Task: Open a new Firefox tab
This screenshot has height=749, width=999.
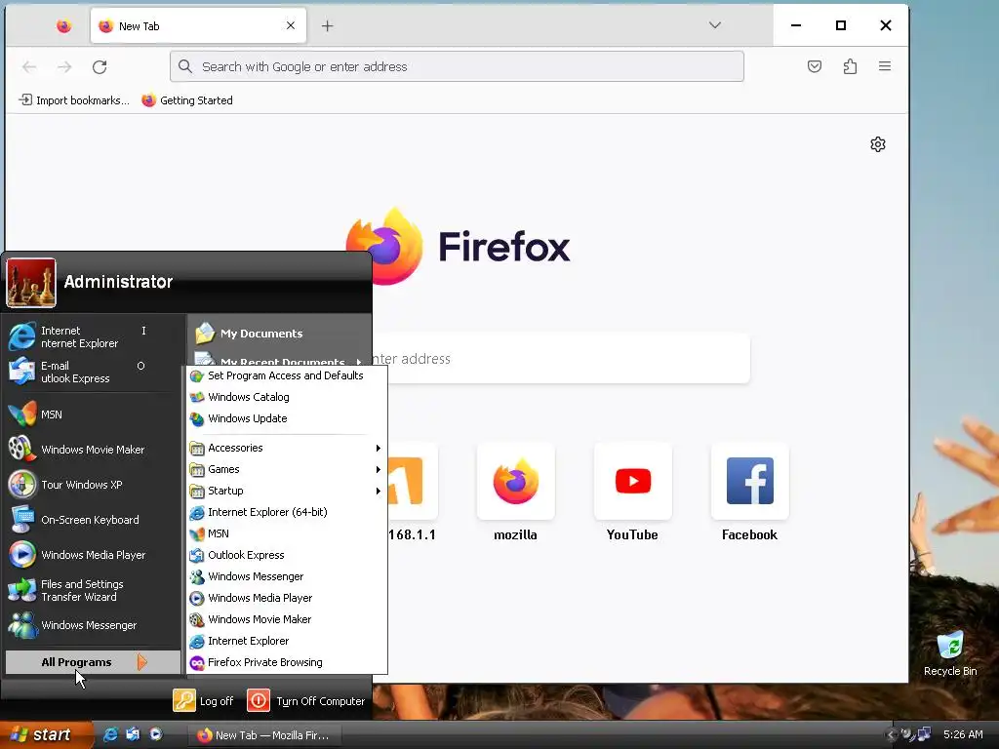Action: (328, 26)
